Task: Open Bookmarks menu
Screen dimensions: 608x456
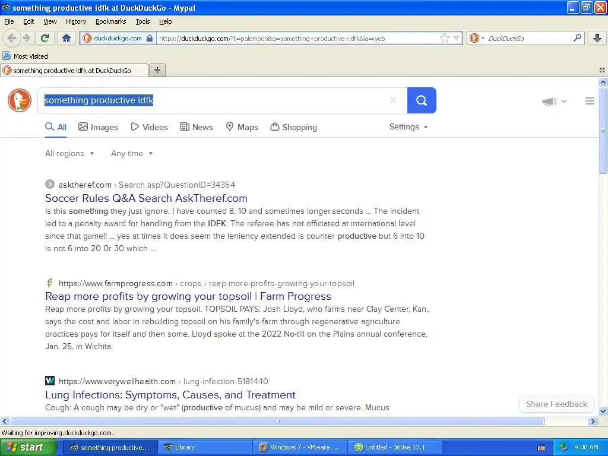Action: [x=111, y=21]
